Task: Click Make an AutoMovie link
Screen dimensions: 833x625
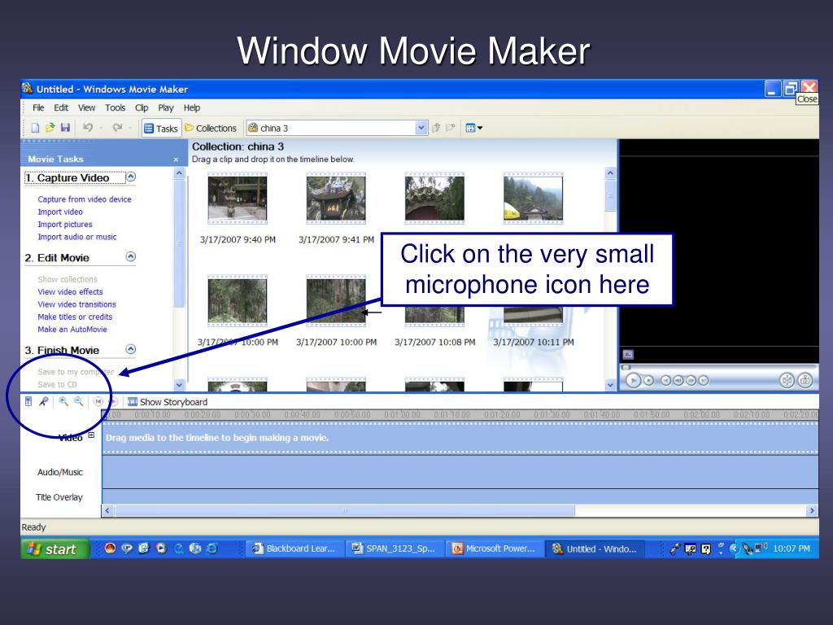Action: tap(72, 330)
